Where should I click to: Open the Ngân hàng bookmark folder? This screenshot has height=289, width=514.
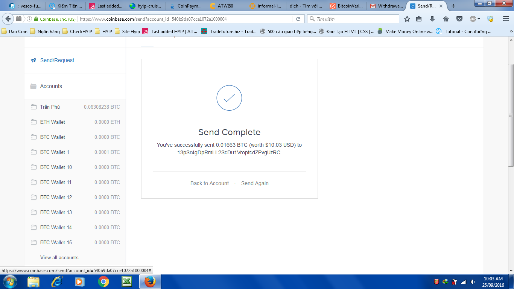[45, 32]
